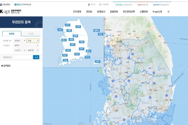Select 강원 on the region map
188x125 pixels.
tap(78, 27)
